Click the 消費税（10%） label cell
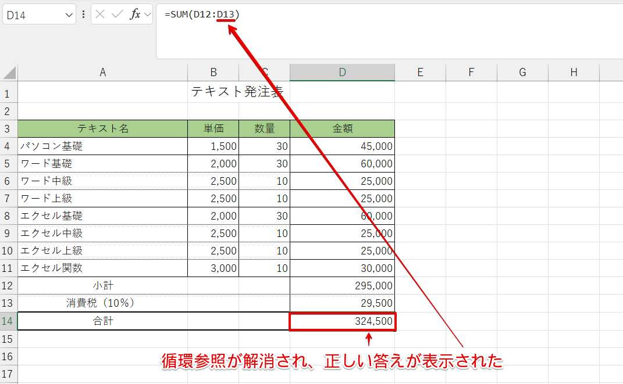 (102, 303)
